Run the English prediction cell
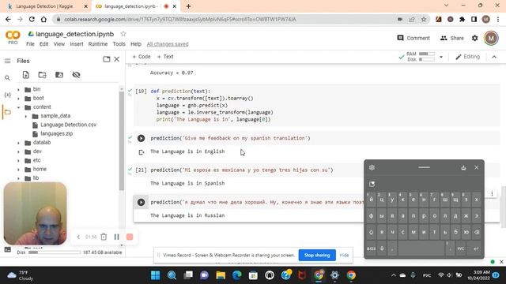This screenshot has height=284, width=506. coord(141,138)
